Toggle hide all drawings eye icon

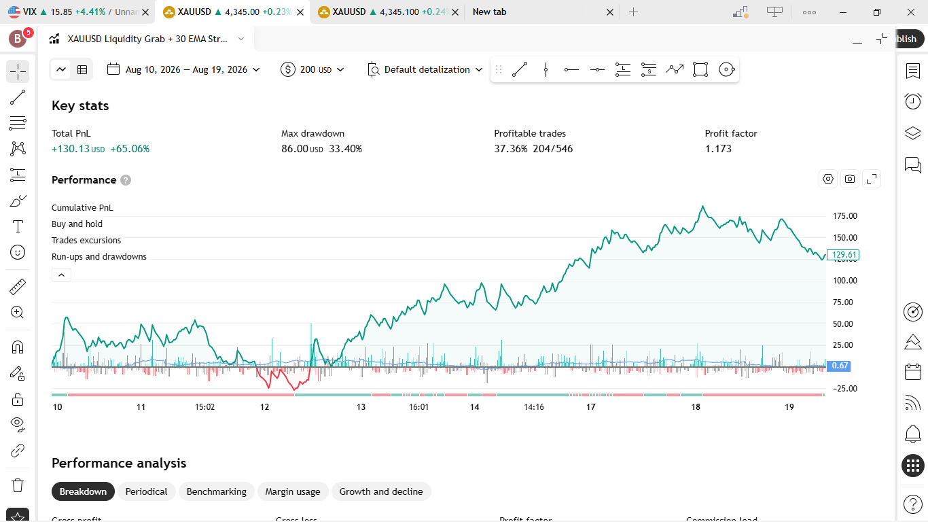18,425
